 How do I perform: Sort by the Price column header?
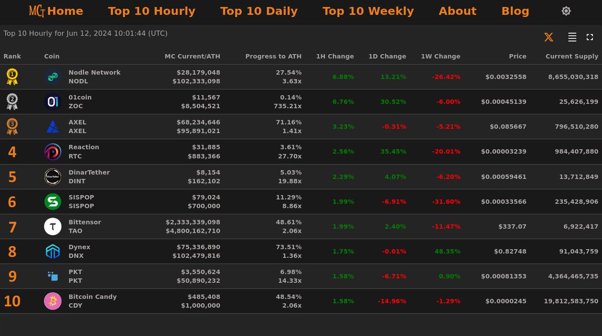click(x=518, y=57)
